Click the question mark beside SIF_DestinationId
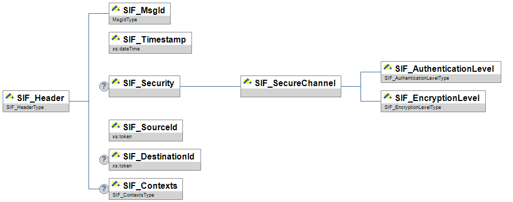The image size is (513, 202). point(103,159)
